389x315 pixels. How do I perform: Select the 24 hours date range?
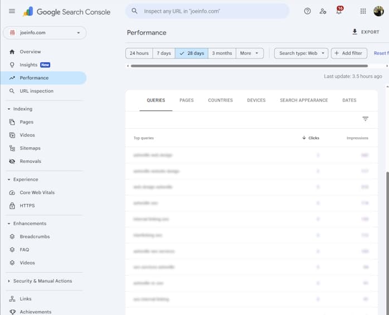pyautogui.click(x=139, y=54)
